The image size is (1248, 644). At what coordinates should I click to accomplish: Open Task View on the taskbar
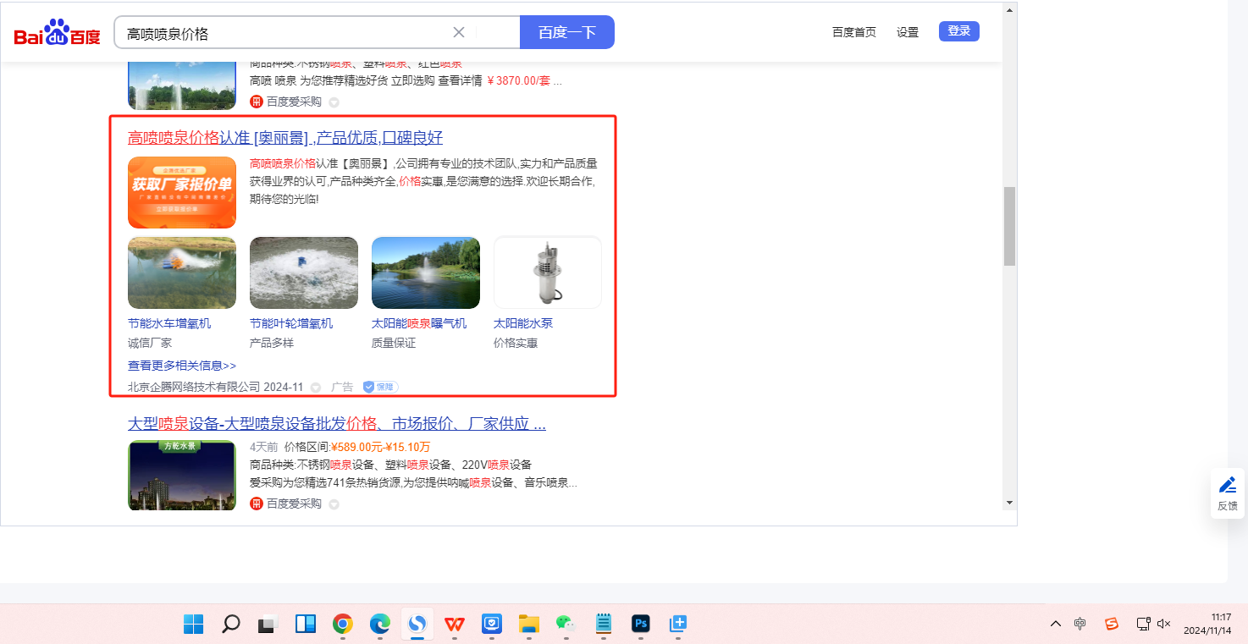pyautogui.click(x=268, y=625)
